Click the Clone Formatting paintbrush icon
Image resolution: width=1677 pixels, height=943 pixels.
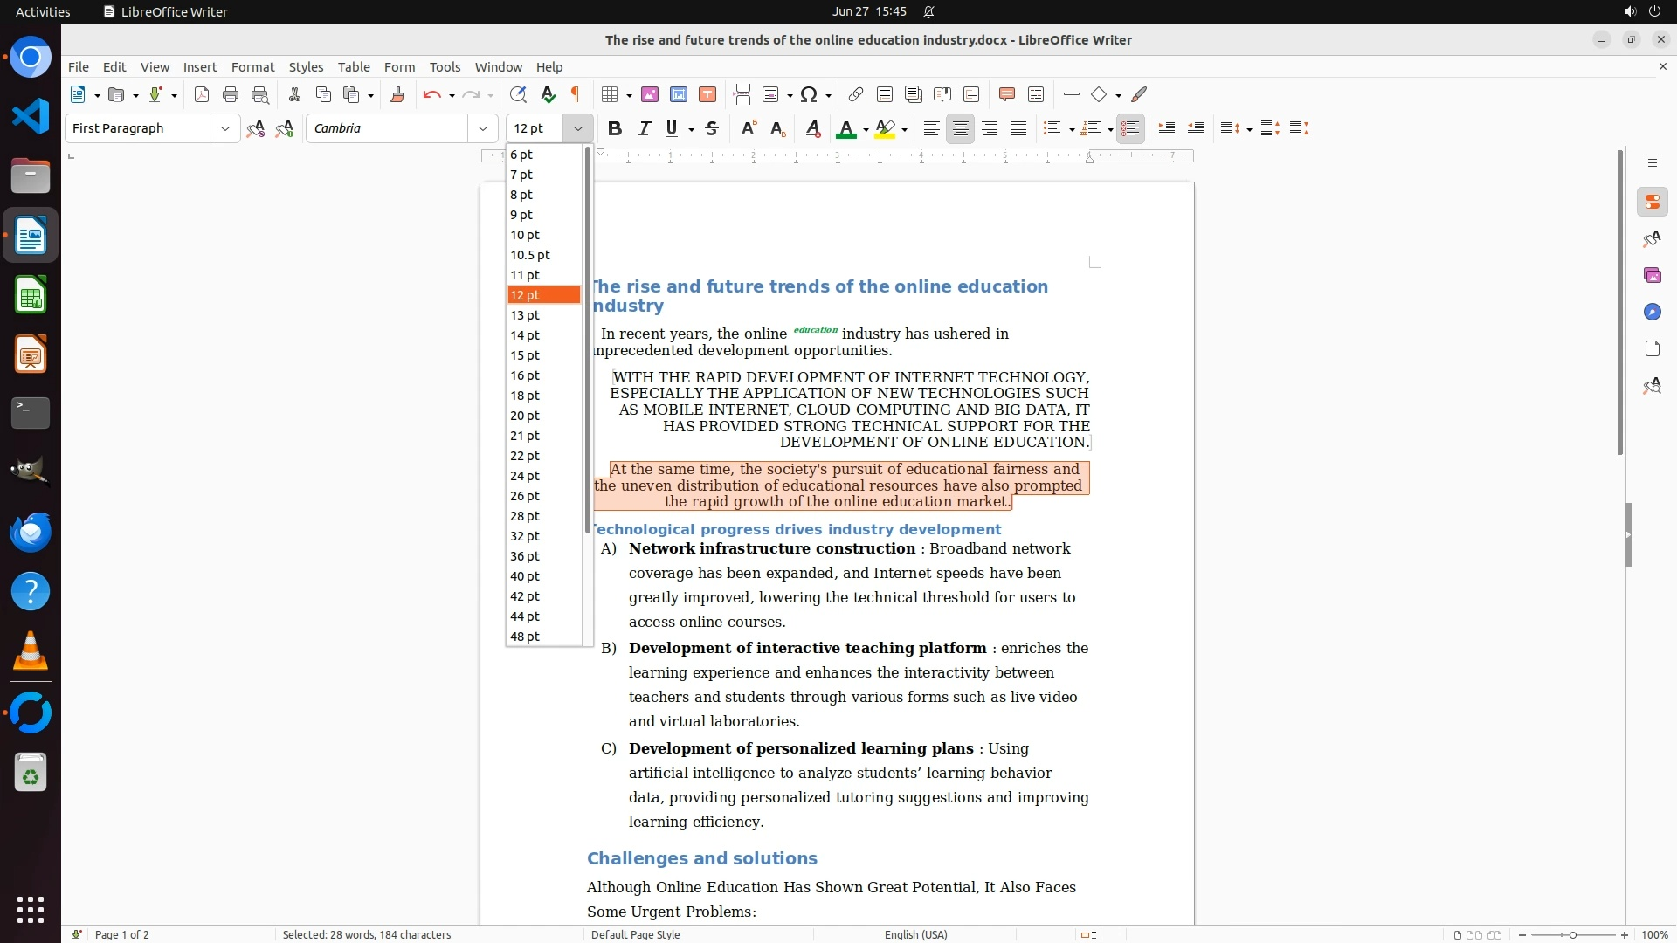(x=397, y=94)
